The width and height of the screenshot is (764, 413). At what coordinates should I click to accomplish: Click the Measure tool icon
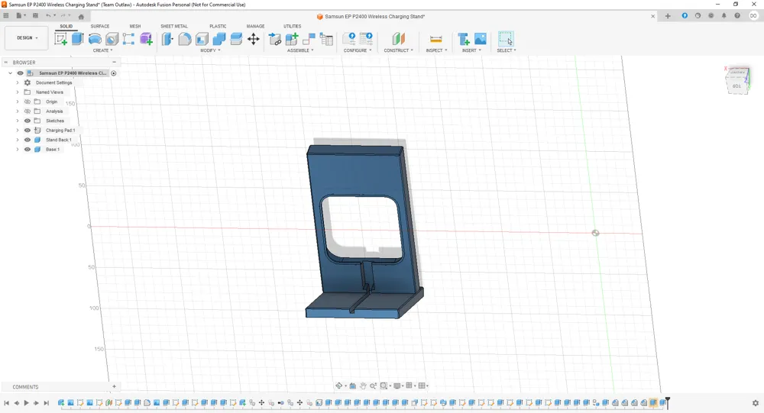[x=436, y=39]
